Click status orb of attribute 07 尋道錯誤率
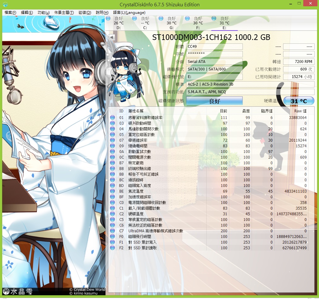 click(112, 140)
